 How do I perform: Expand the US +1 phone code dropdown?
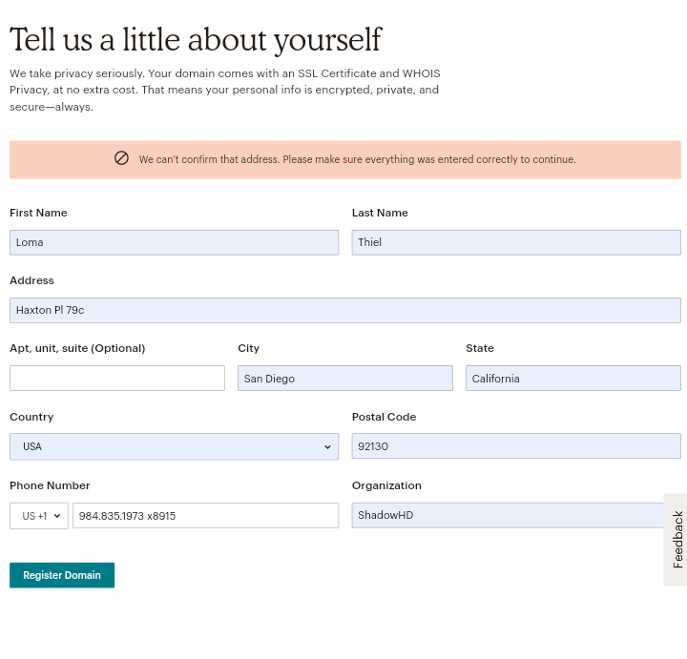click(39, 516)
